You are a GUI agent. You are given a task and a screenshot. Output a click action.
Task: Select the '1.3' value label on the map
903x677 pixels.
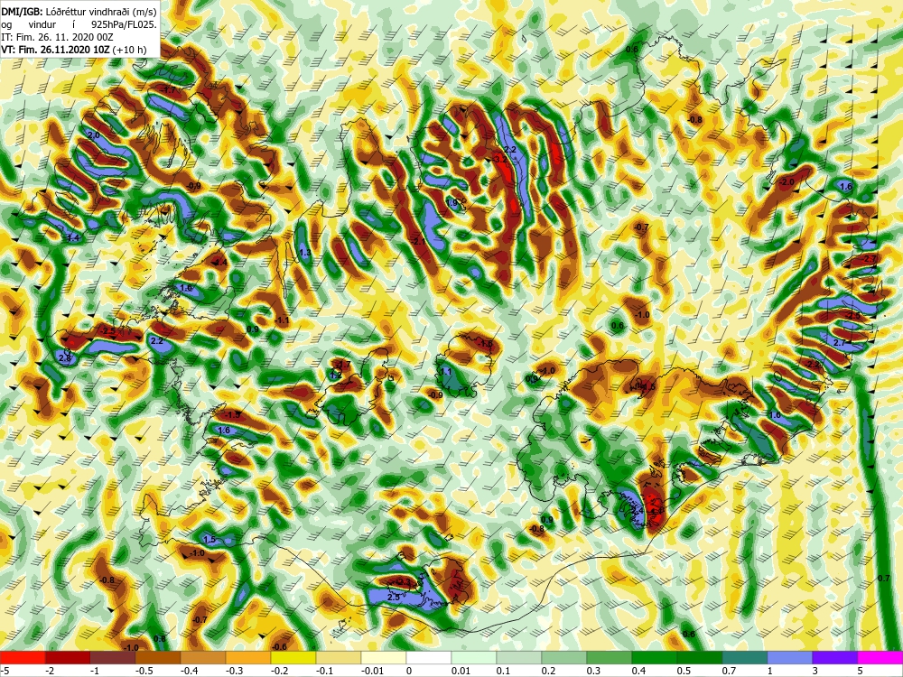click(305, 252)
